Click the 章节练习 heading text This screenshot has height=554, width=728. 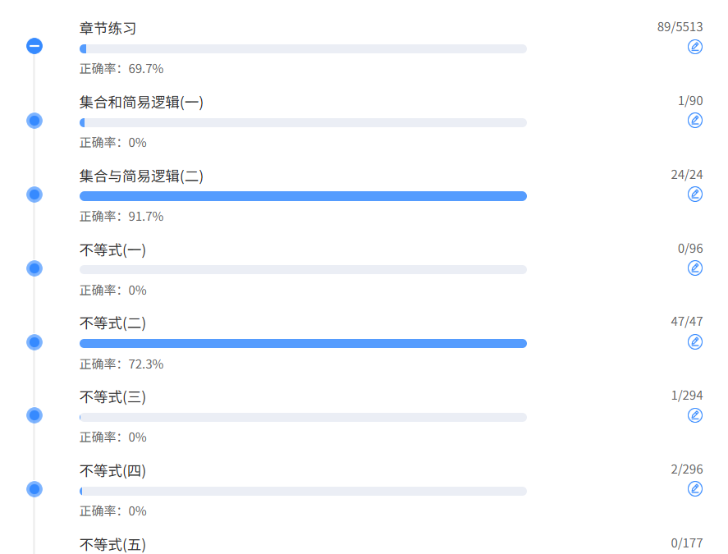pyautogui.click(x=108, y=29)
